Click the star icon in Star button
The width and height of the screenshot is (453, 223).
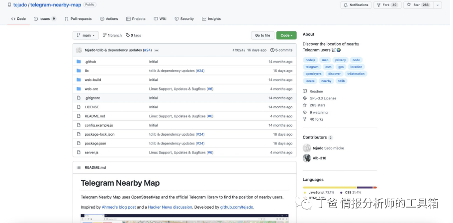409,5
